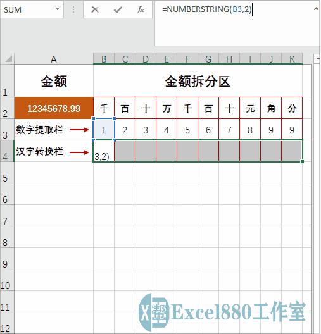This screenshot has height=334, width=321.
Task: Select row 7 header
Action: [x=7, y=216]
